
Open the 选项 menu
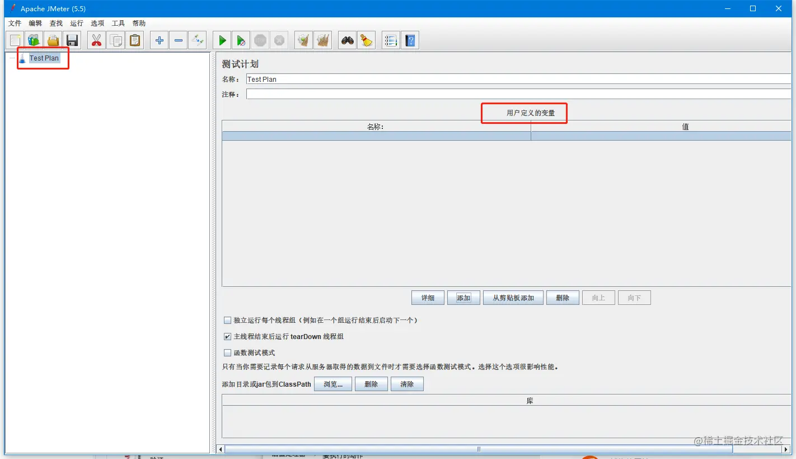tap(97, 24)
